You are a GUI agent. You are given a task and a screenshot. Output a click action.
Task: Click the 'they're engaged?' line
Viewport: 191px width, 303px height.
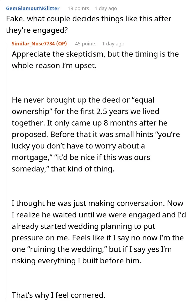point(37,30)
